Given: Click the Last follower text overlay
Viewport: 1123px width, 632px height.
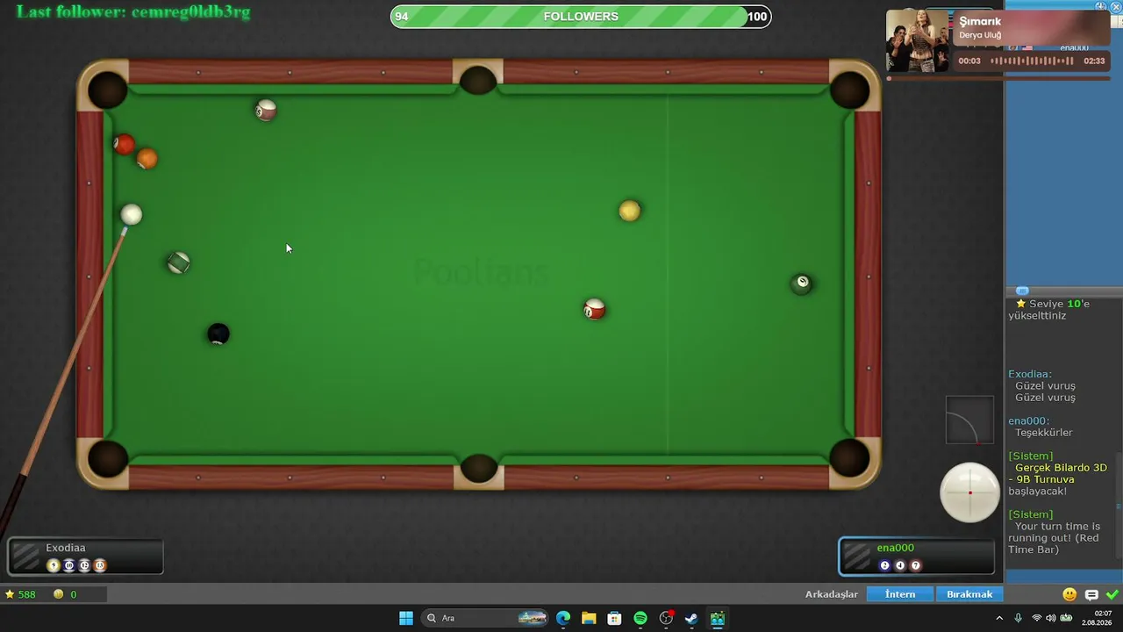Looking at the screenshot, I should [x=133, y=11].
